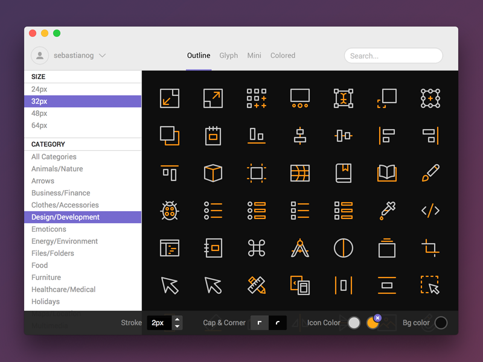Switch to the Outline tab

point(199,56)
